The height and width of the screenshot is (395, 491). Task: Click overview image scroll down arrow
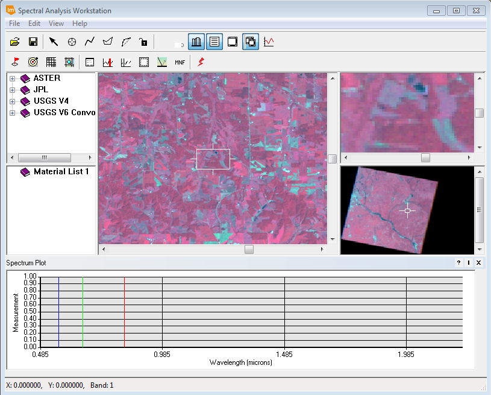480,250
